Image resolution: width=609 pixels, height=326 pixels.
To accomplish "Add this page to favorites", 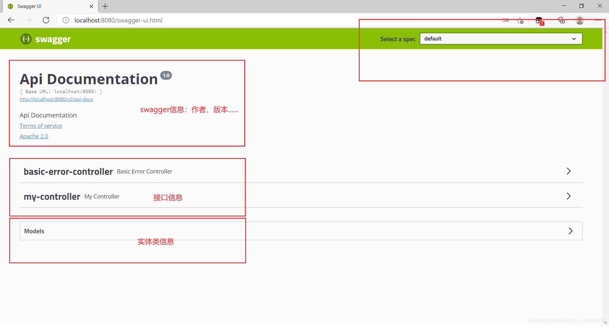I will coord(520,21).
